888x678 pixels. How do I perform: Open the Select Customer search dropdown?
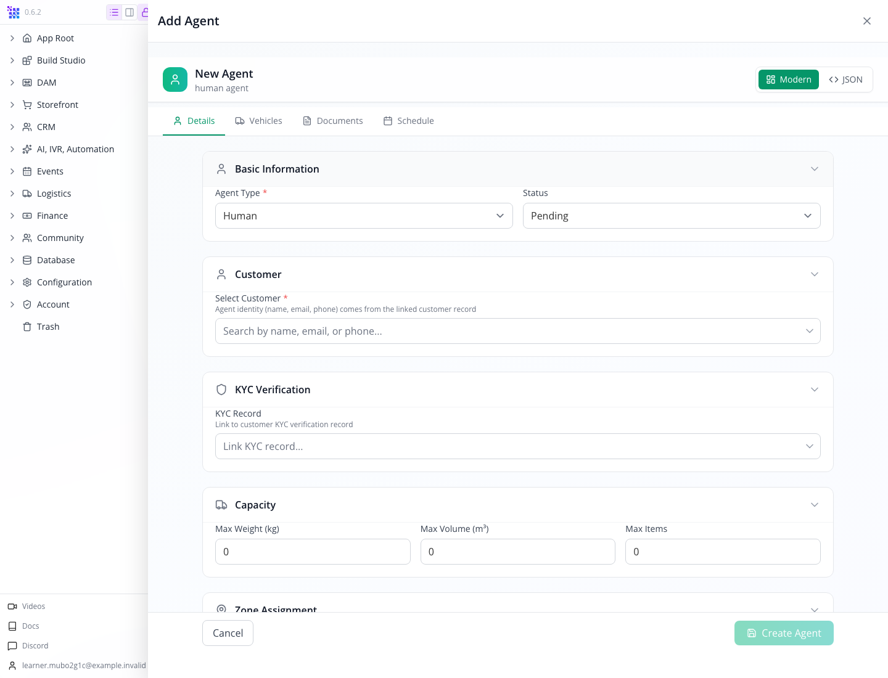(x=518, y=331)
